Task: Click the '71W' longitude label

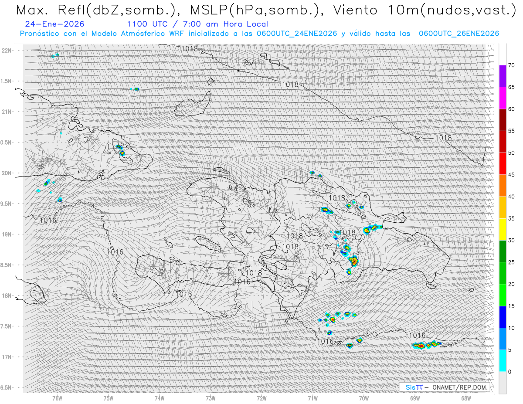Action: [x=312, y=398]
